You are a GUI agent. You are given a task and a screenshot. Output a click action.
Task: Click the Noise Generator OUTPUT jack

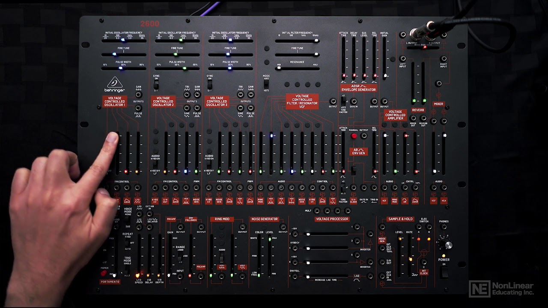click(x=283, y=227)
